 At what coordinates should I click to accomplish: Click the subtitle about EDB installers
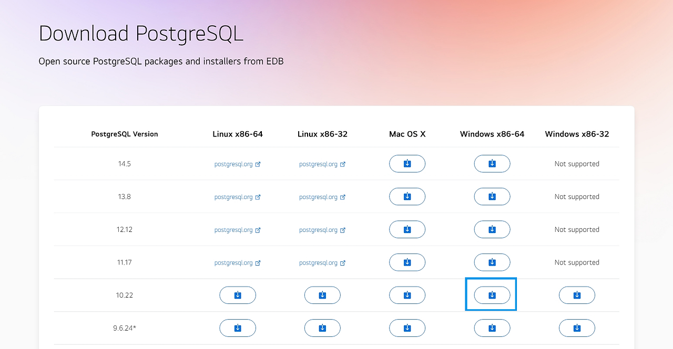point(161,61)
